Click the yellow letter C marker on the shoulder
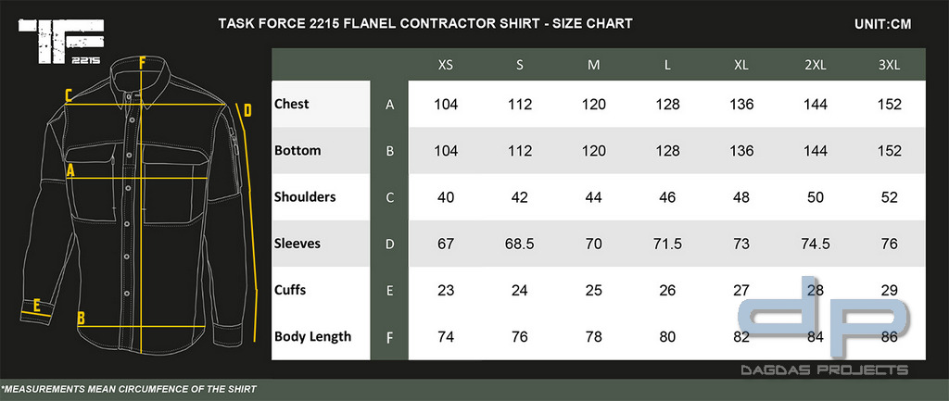The image size is (949, 401). [69, 95]
